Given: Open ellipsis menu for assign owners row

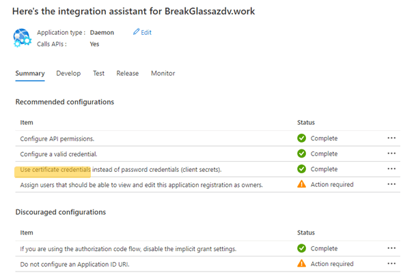Looking at the screenshot, I should click(391, 184).
